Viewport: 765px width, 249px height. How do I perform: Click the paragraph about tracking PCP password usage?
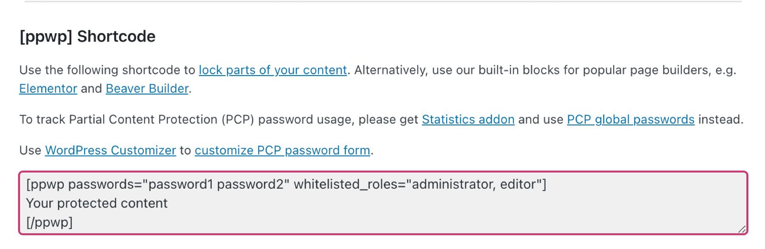point(297,119)
